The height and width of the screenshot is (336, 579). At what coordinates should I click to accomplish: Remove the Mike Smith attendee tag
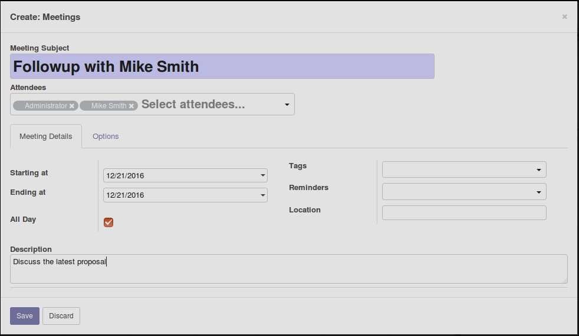[131, 106]
